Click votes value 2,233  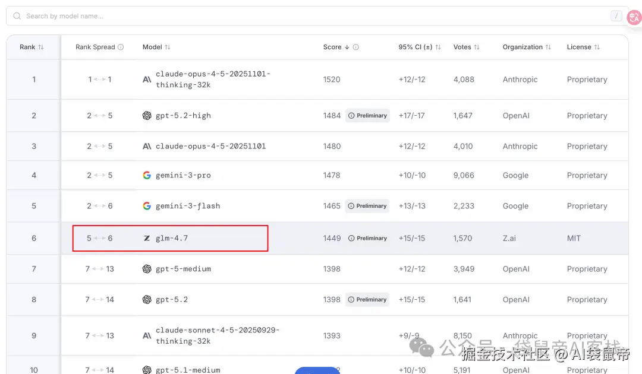coord(464,206)
